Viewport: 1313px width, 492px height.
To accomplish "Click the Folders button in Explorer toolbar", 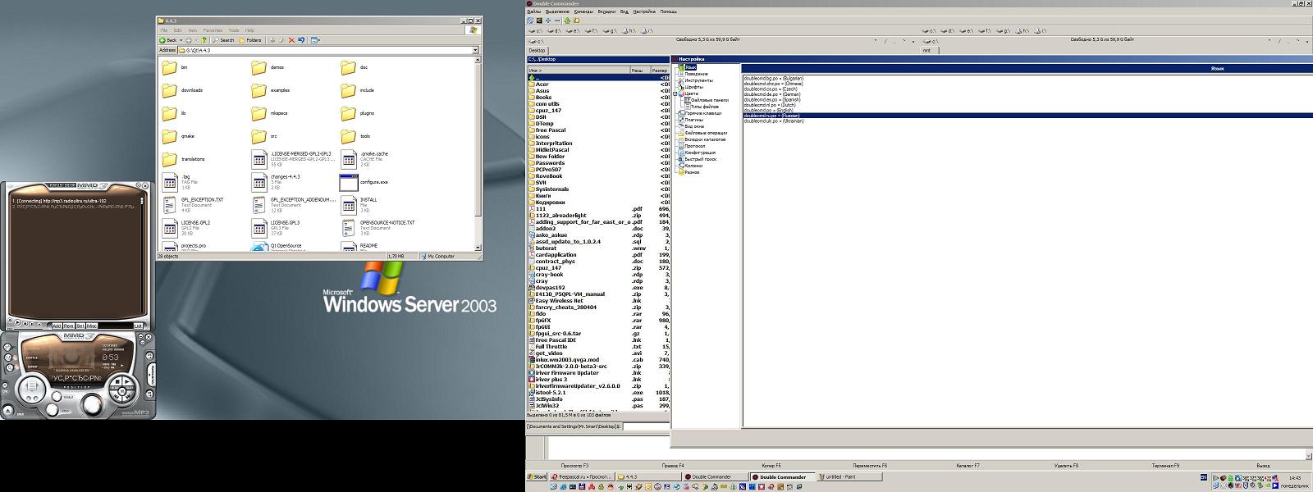I will tap(250, 39).
